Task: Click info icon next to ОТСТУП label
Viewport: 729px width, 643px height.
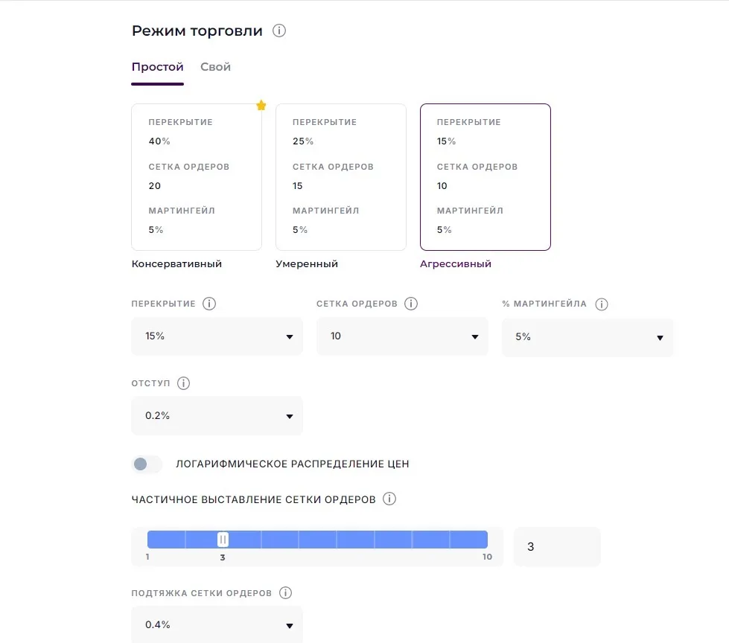Action: pos(184,383)
